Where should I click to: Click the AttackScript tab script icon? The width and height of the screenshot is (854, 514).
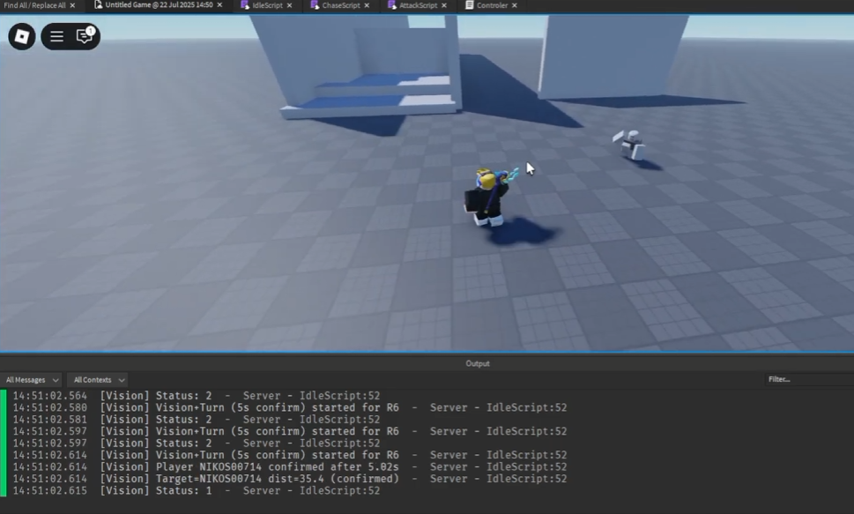click(392, 5)
